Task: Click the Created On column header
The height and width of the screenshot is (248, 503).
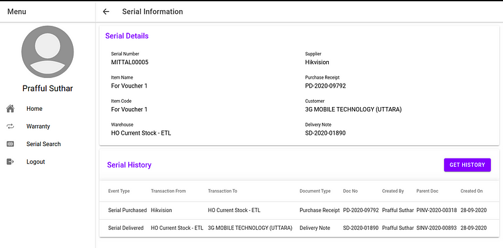Action: 471,191
